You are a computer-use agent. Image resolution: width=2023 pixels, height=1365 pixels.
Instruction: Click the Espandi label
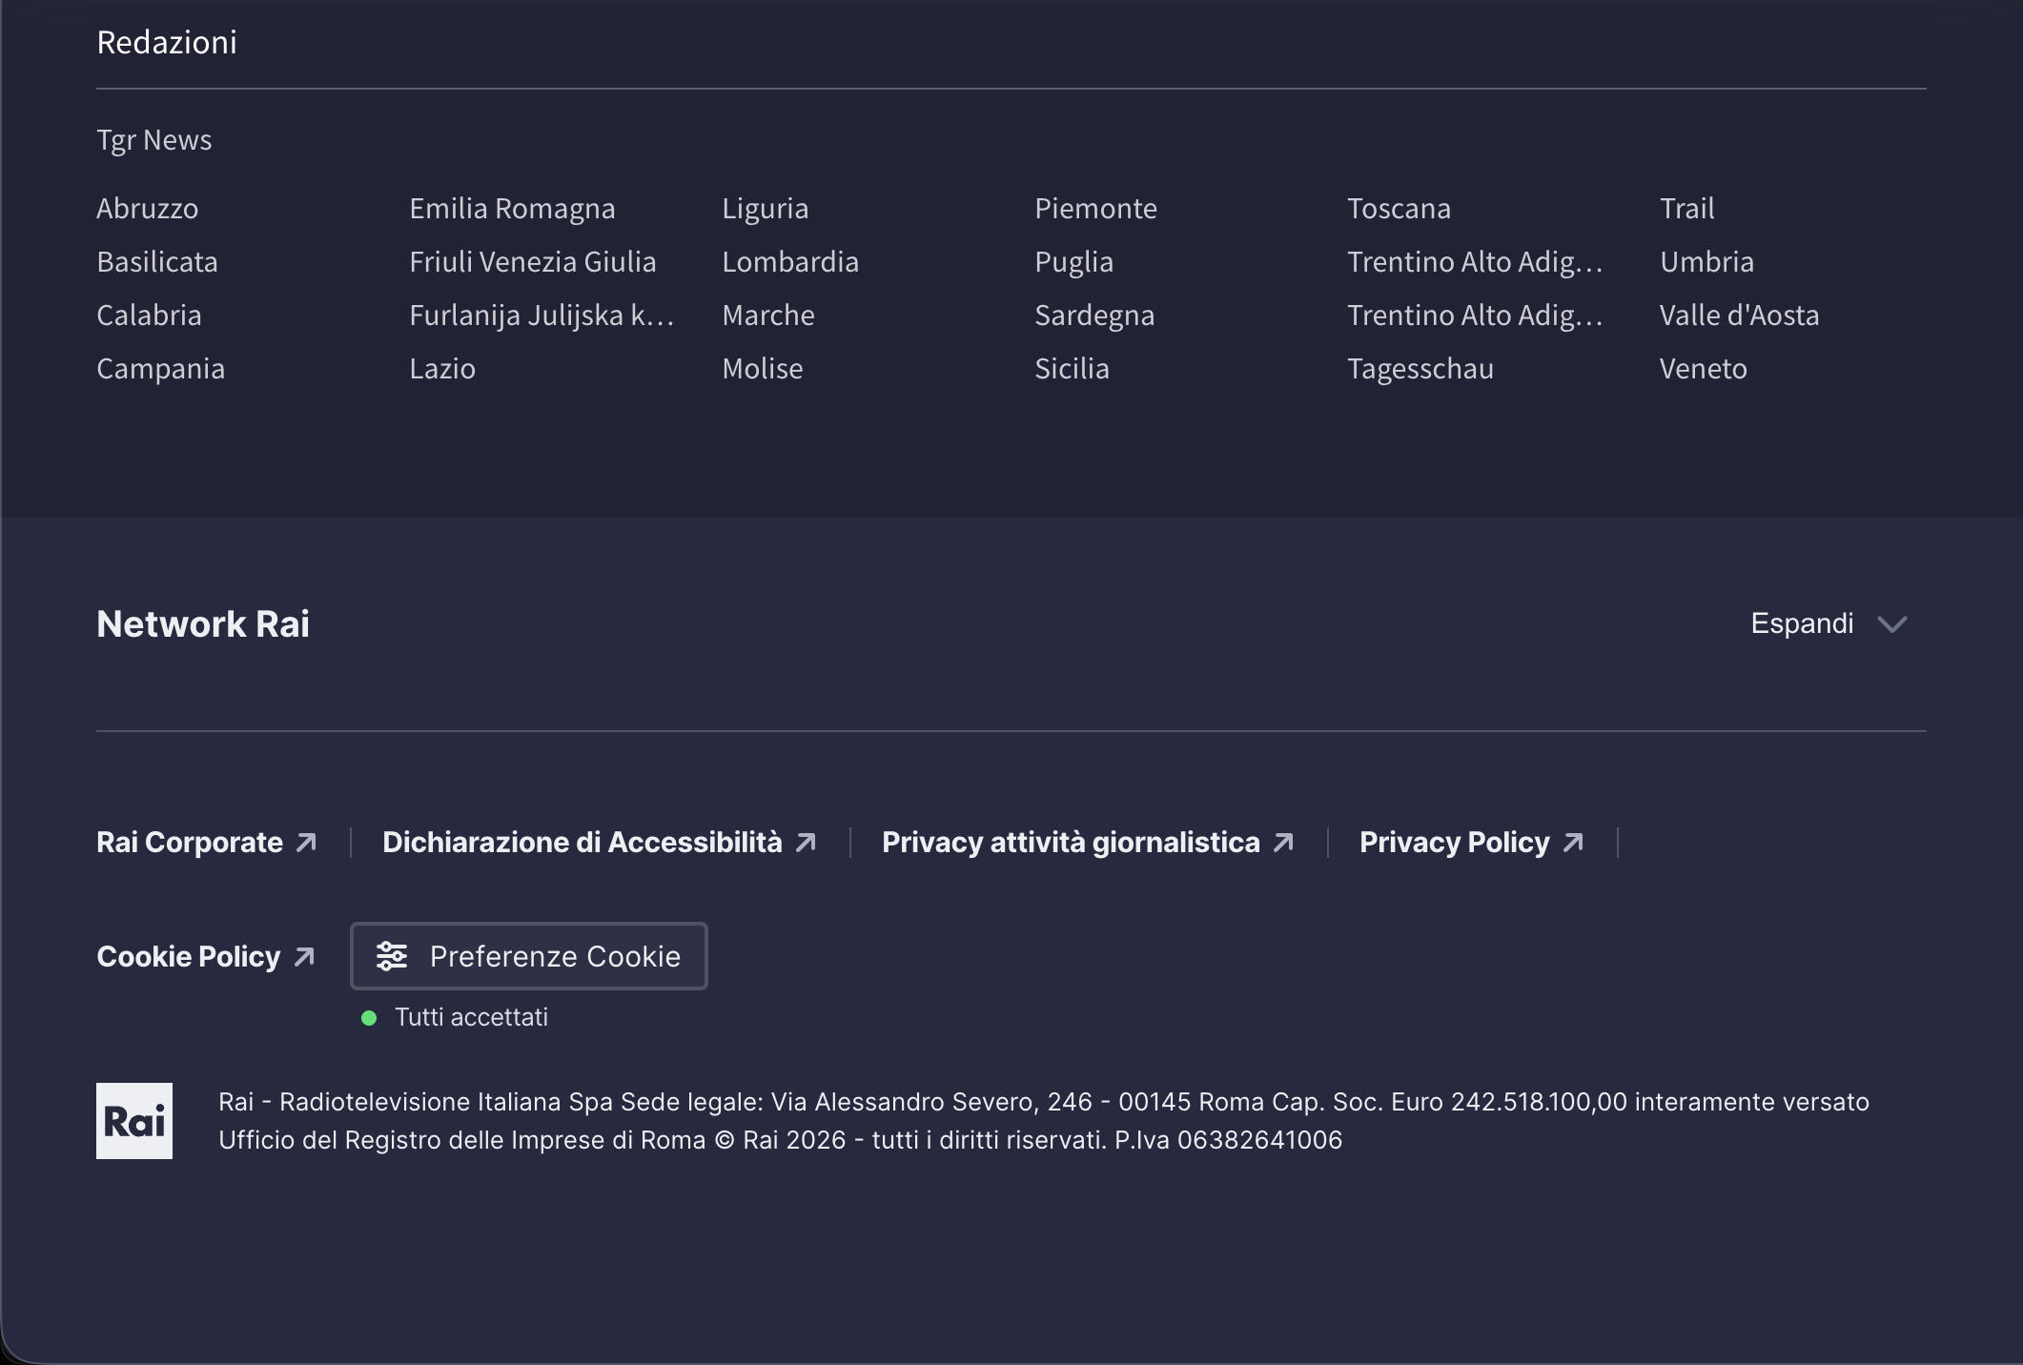(x=1802, y=623)
